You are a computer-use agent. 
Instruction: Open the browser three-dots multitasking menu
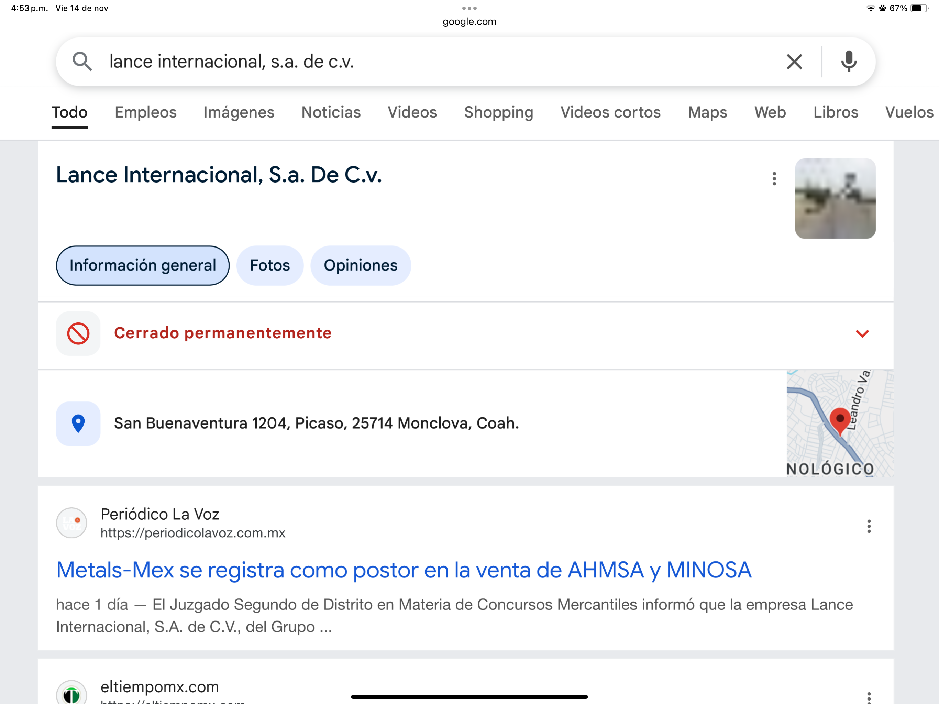[x=469, y=8]
